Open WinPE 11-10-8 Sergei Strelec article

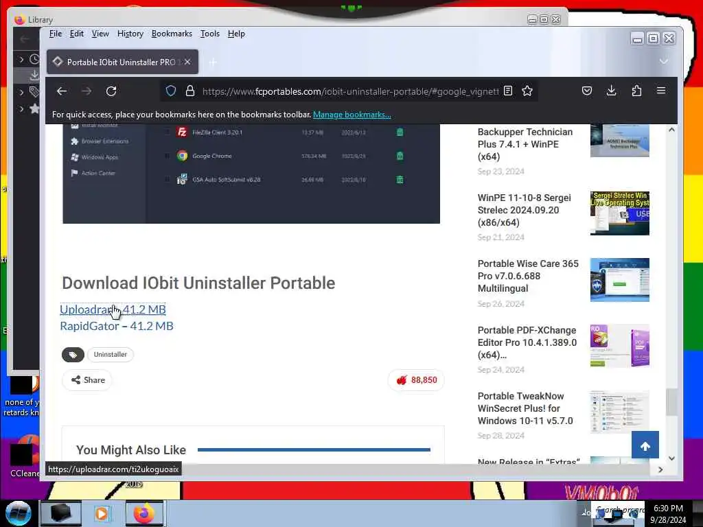point(524,210)
